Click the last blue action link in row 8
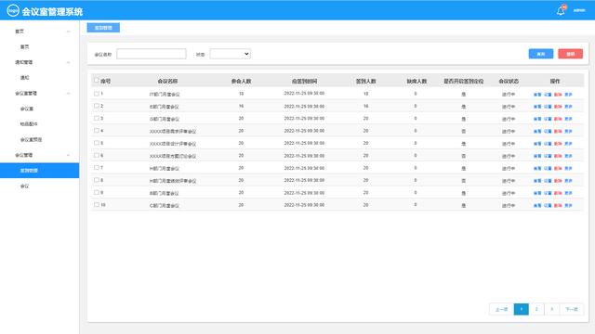Screen dimensions: 595x334 pyautogui.click(x=568, y=181)
